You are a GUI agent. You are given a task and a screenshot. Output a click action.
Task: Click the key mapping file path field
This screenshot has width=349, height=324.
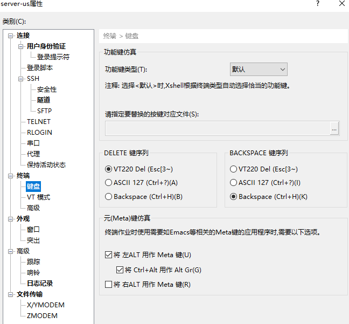(217, 129)
